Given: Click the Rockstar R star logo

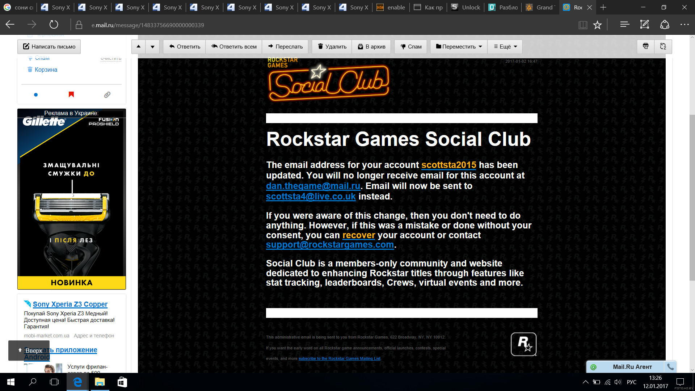Looking at the screenshot, I should (523, 344).
